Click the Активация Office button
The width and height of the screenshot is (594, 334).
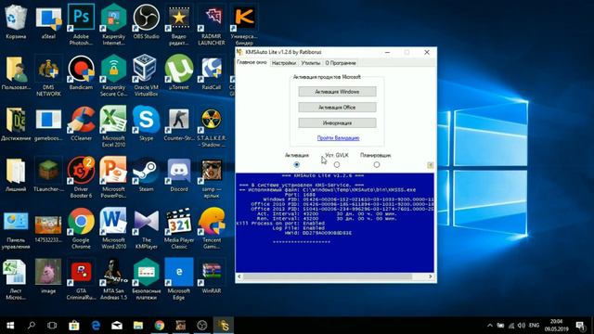pyautogui.click(x=337, y=108)
